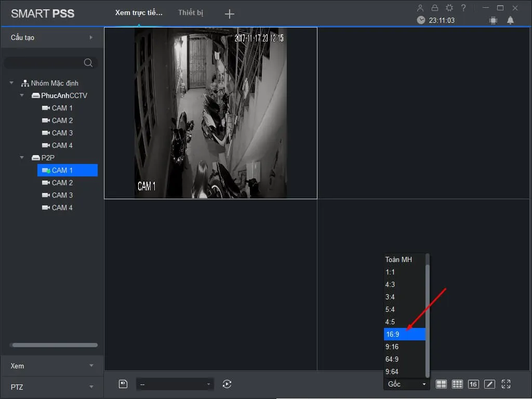Select Toàn MH from ratio list
The width and height of the screenshot is (532, 399).
[404, 259]
